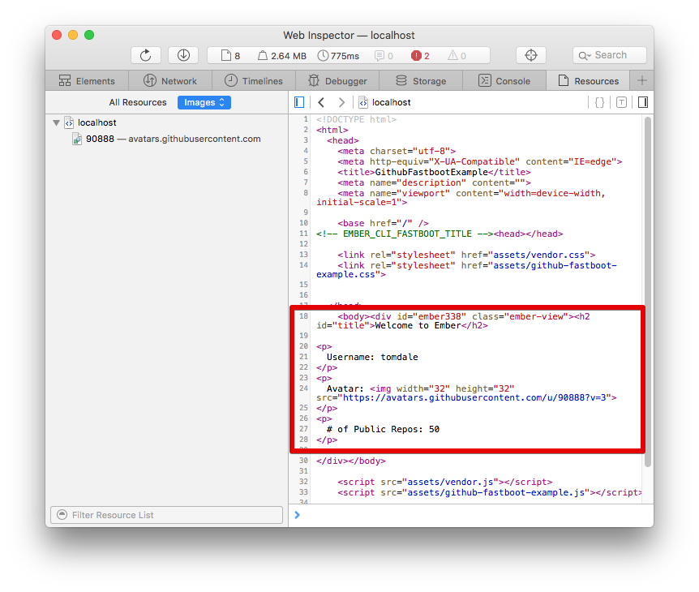699x592 pixels.
Task: Click the GithubFastbootExample title text
Action: [431, 172]
